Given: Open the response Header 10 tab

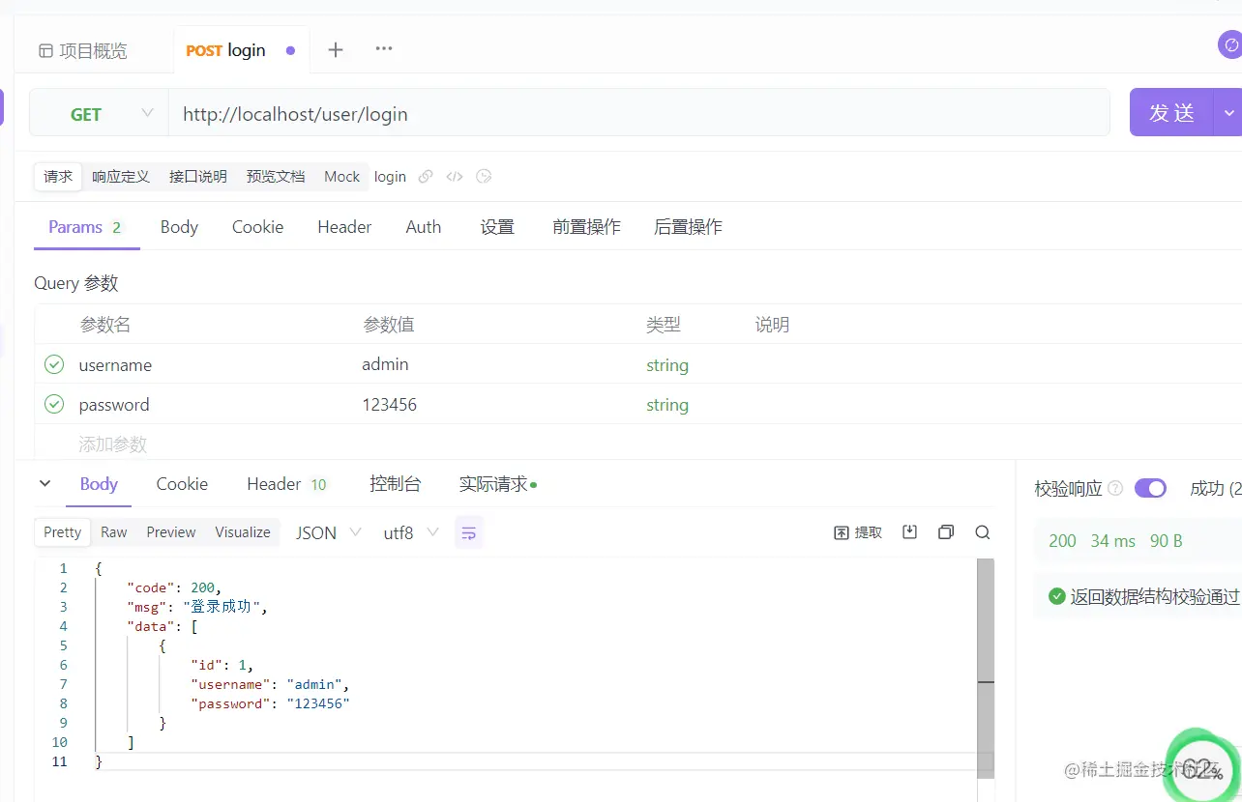Looking at the screenshot, I should (x=287, y=484).
